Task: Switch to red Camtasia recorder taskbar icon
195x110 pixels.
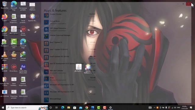Action: 105,108
